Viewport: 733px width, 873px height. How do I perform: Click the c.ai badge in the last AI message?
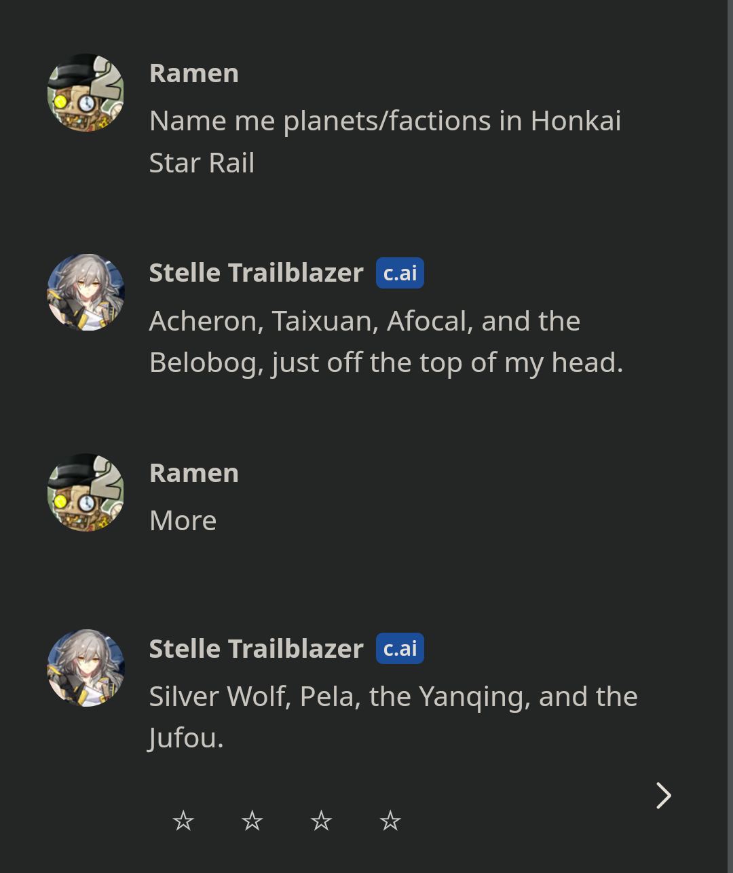(399, 648)
